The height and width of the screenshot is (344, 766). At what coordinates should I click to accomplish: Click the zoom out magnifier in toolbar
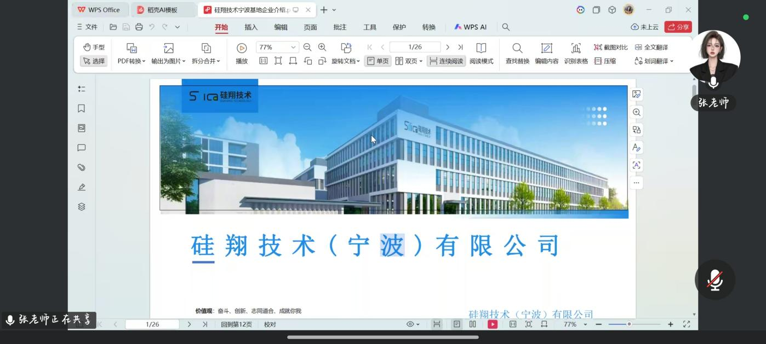[307, 48]
